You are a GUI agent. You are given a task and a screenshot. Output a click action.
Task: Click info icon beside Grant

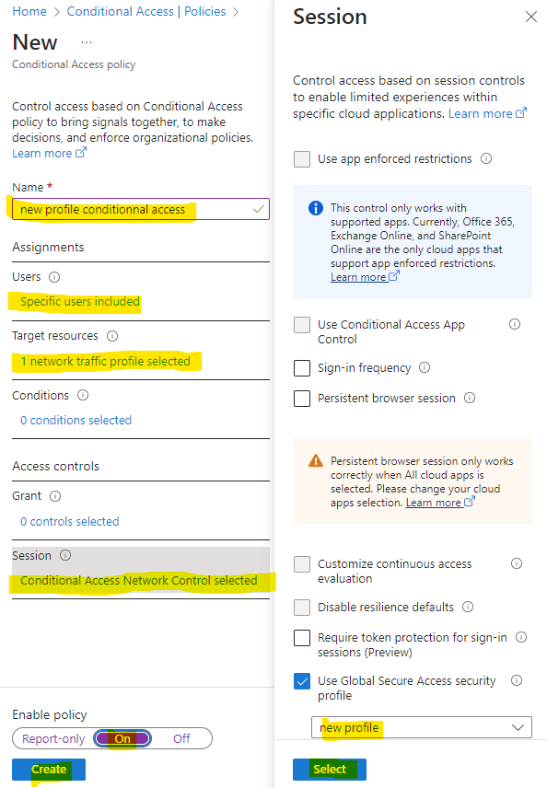(55, 496)
